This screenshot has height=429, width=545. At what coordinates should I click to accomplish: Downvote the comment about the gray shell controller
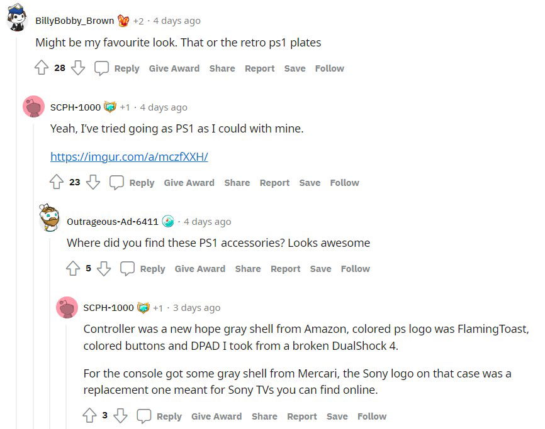point(120,416)
